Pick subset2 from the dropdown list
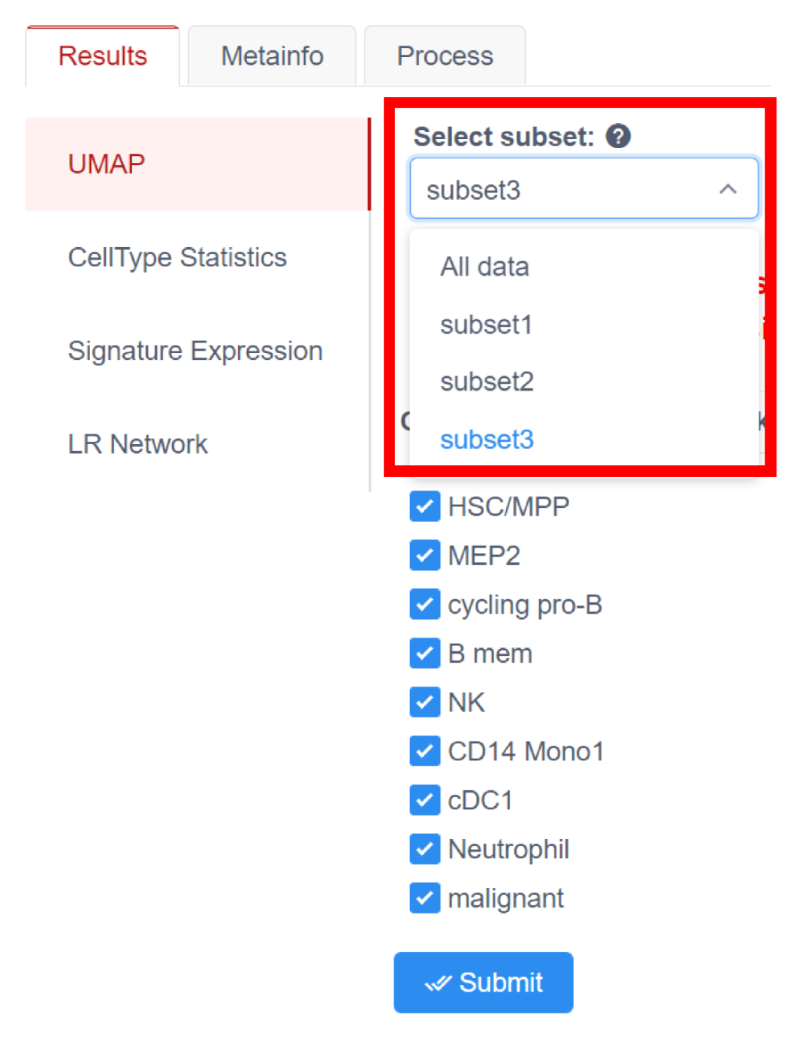Image resolution: width=811 pixels, height=1060 pixels. click(487, 382)
